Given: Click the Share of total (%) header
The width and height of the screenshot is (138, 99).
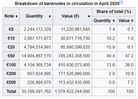Looking at the screenshot, I should [x=114, y=12].
